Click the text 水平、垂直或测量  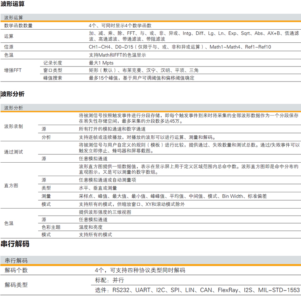(x=98, y=188)
